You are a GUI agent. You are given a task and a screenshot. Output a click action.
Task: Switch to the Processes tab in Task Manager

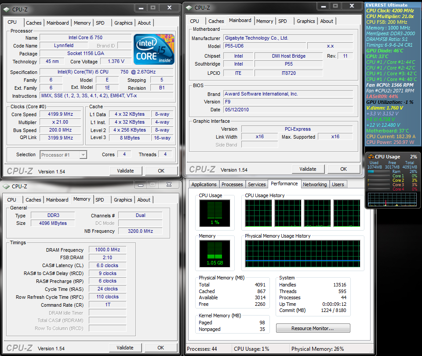coord(232,184)
